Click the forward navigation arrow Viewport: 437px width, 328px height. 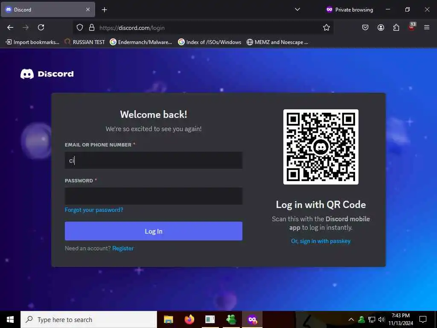[26, 27]
